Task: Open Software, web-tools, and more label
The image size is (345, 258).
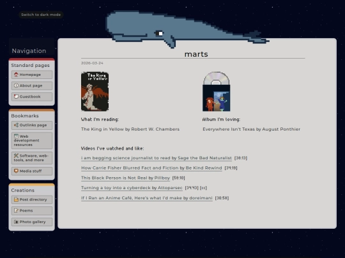Action: click(31, 158)
